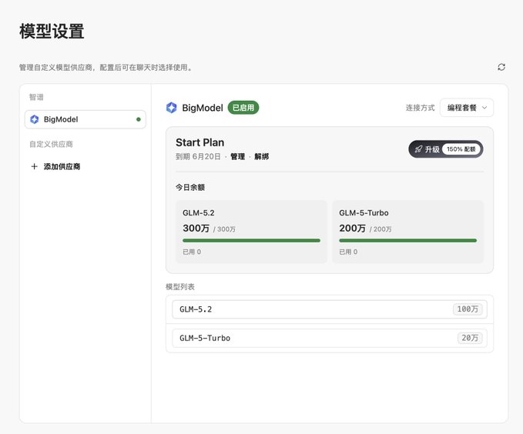Click the 300万 remaining value
Screen dimensions: 523x434
pyautogui.click(x=196, y=229)
